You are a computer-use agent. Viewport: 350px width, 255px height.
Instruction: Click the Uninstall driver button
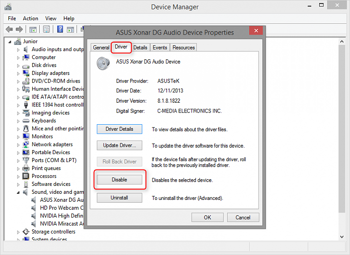(x=119, y=198)
